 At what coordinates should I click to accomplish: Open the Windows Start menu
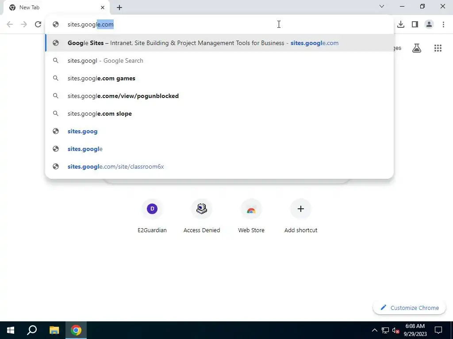[x=11, y=330]
